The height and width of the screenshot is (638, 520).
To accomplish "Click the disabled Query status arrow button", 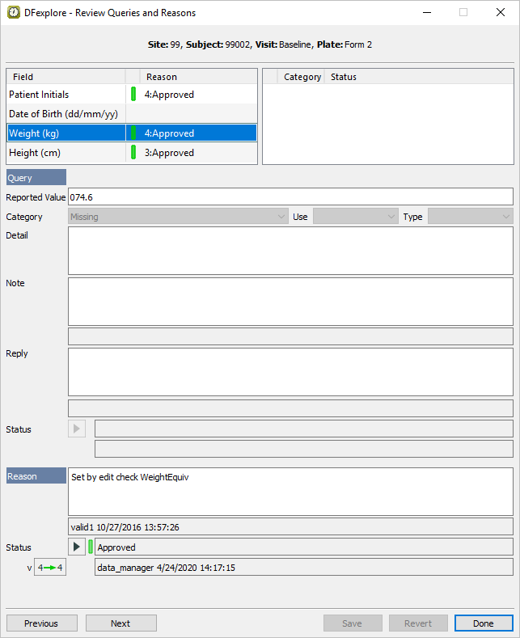I will [77, 429].
